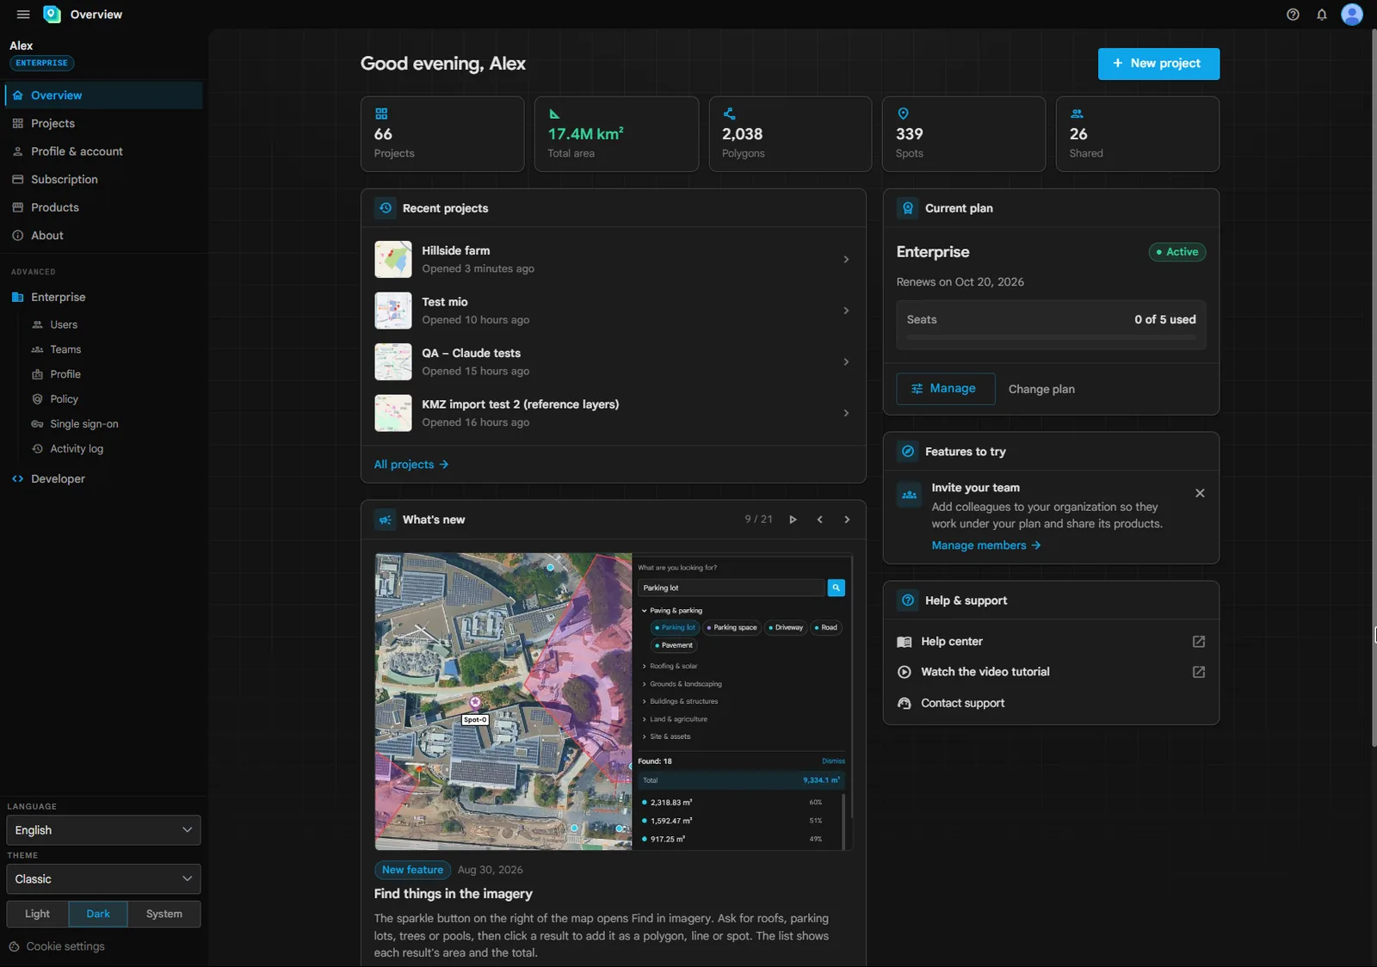This screenshot has height=967, width=1377.
Task: Select the System theme mode
Action: click(164, 914)
